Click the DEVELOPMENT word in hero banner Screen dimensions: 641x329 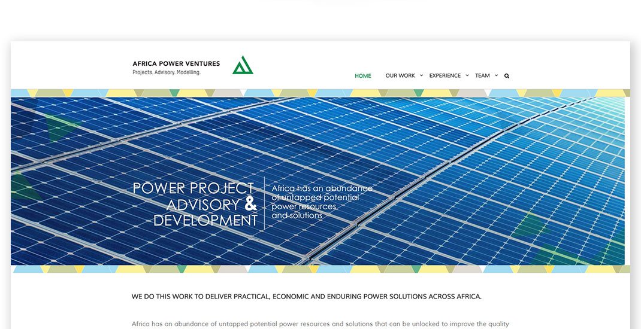(205, 221)
